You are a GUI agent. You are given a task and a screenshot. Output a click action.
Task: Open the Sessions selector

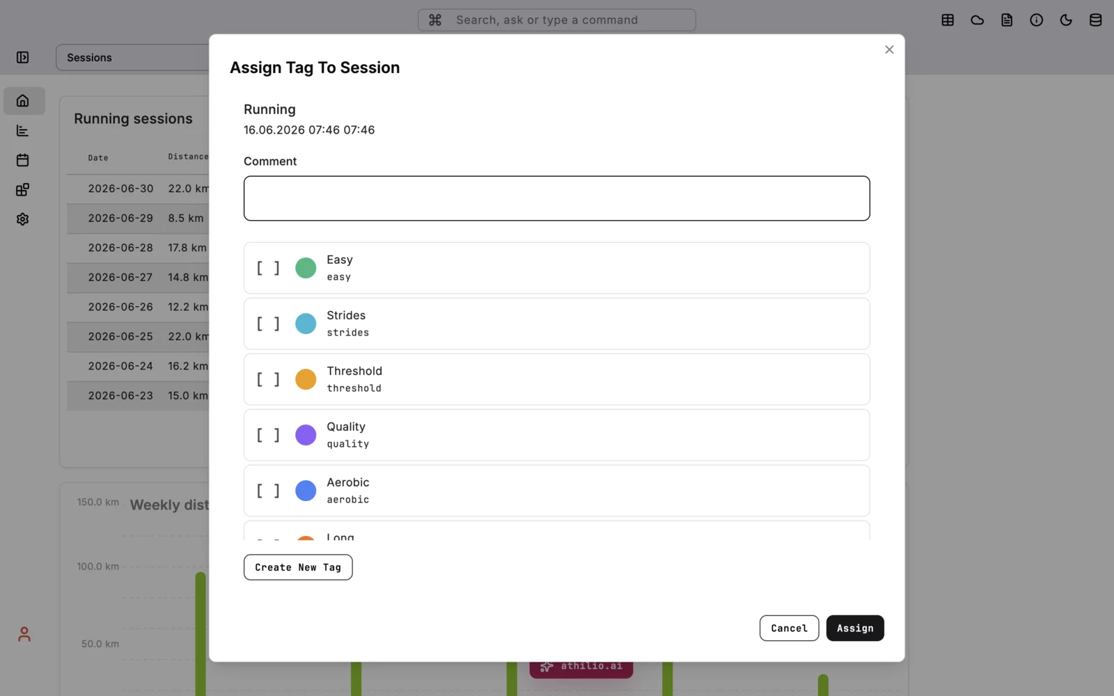tap(132, 58)
